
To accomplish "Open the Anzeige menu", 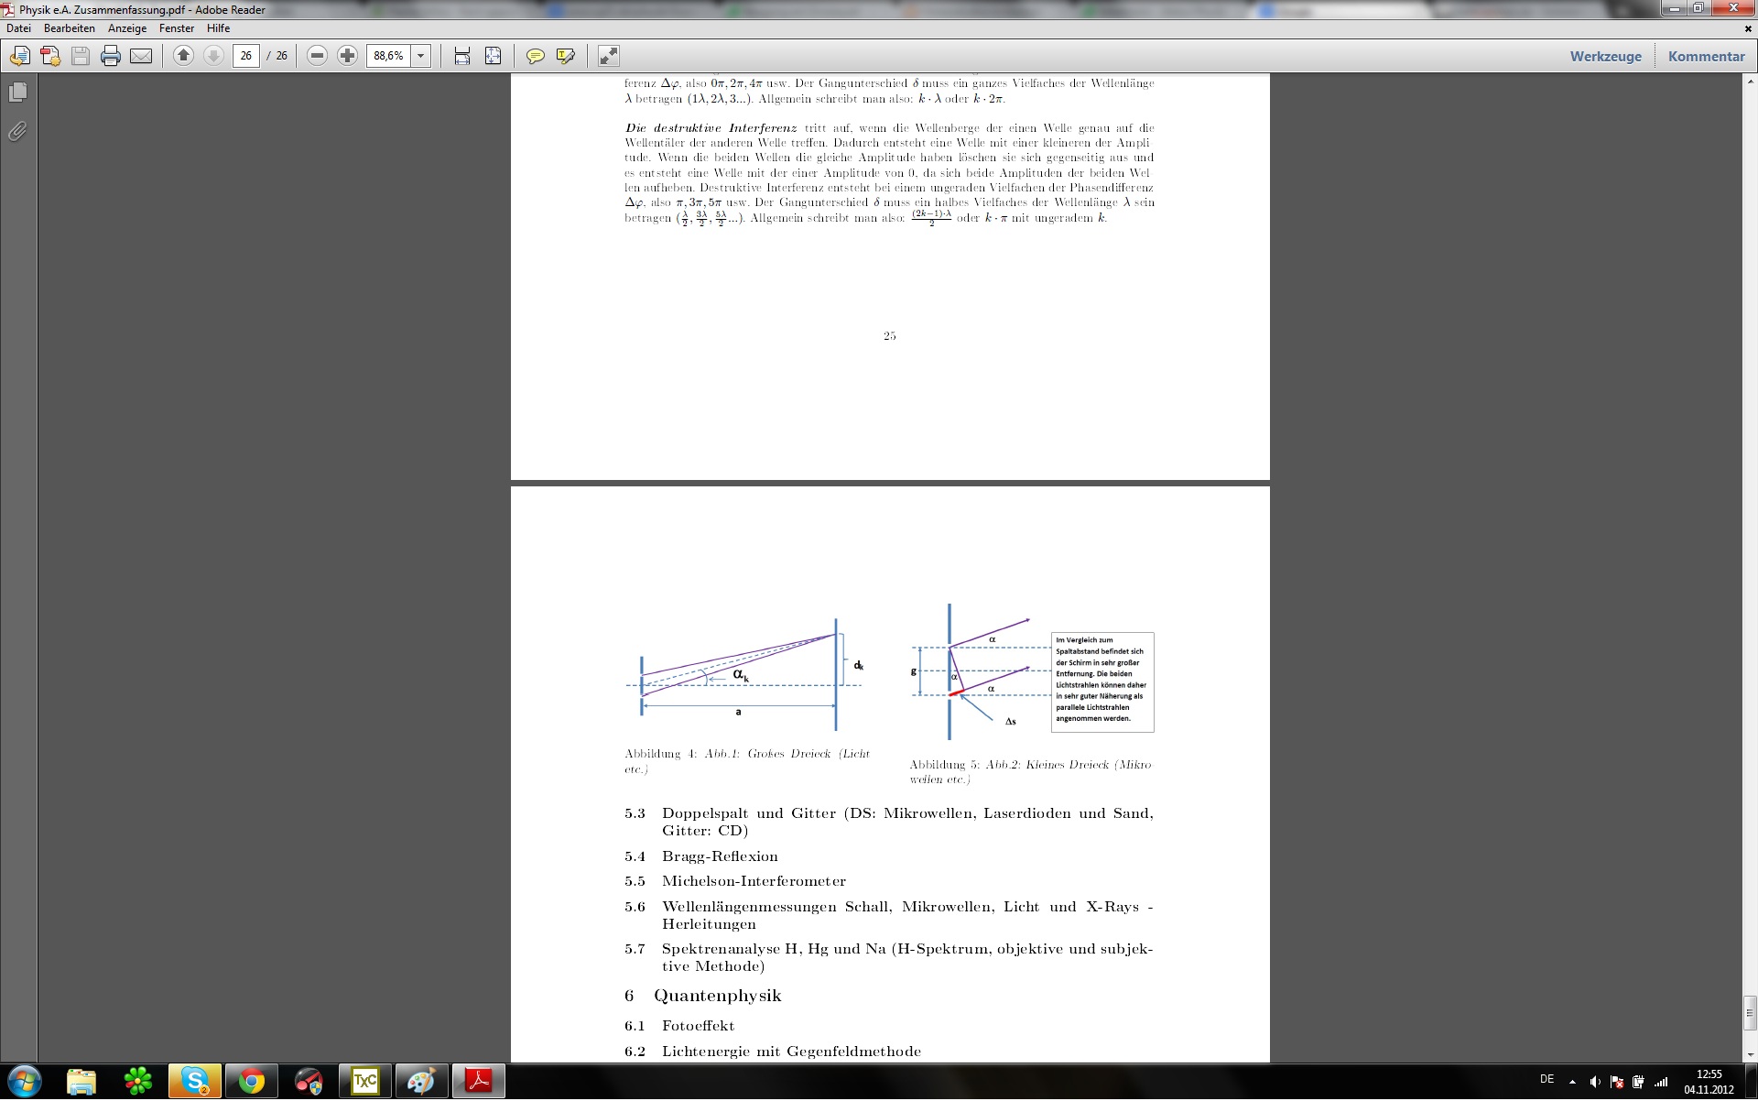I will tap(127, 28).
